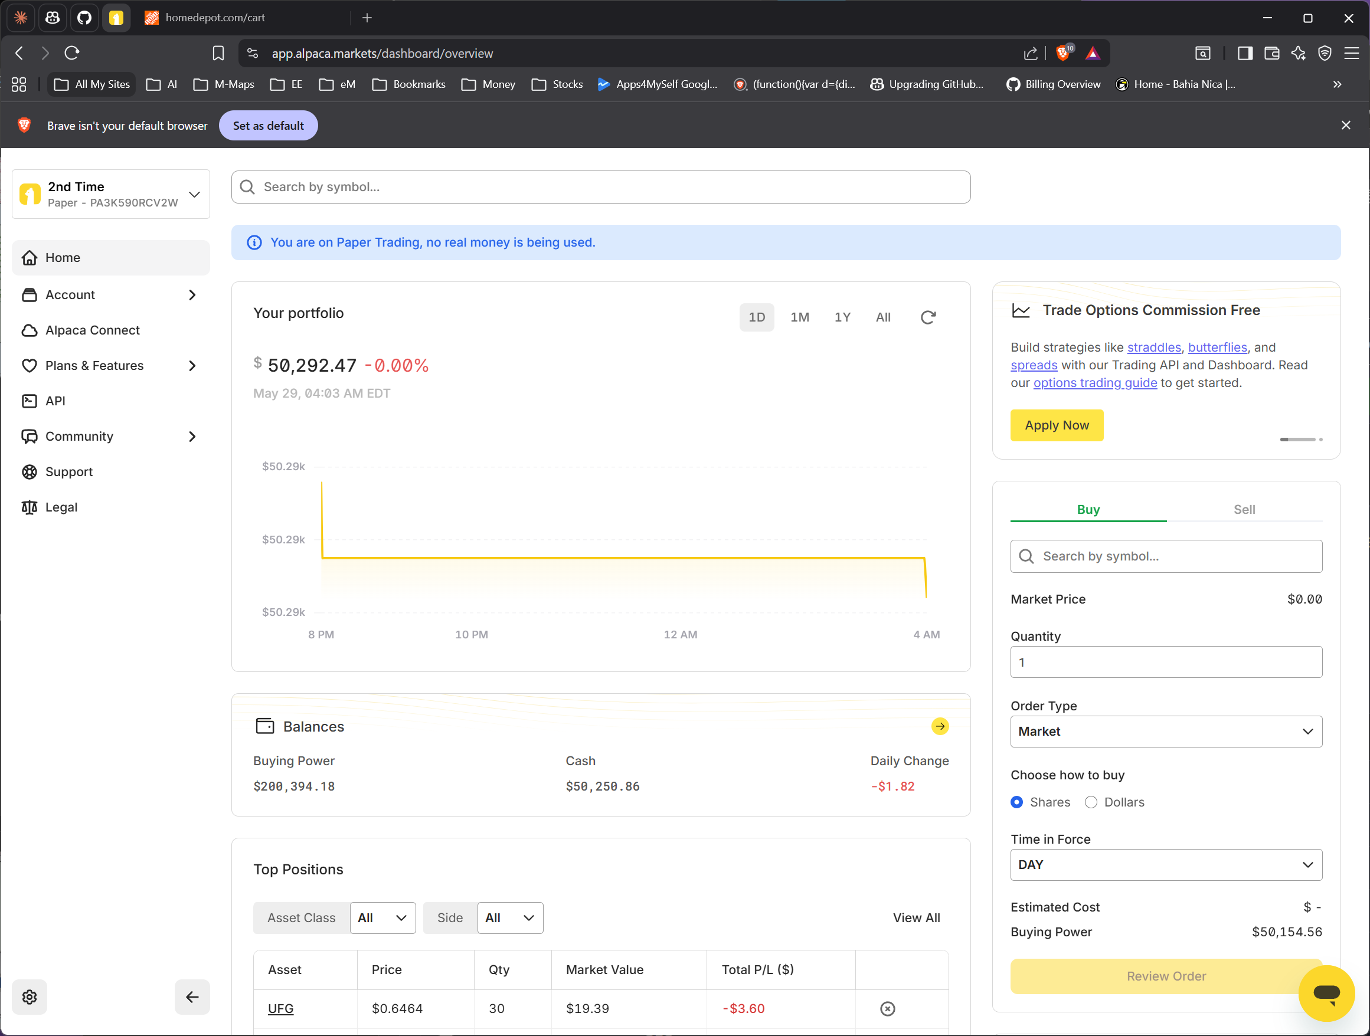1370x1036 pixels.
Task: Switch to the Sell tab
Action: click(1244, 509)
